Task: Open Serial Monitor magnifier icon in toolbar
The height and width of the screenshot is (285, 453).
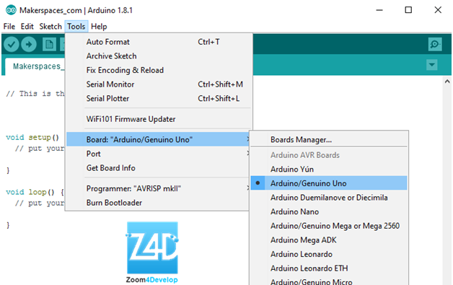Action: coord(435,44)
